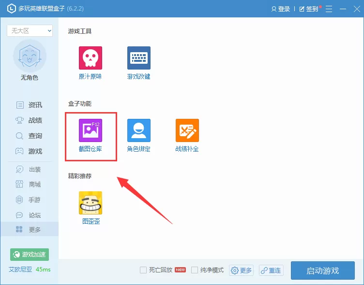364x285 pixels.
Task: Go to 查询 search section
Action: coord(29,136)
